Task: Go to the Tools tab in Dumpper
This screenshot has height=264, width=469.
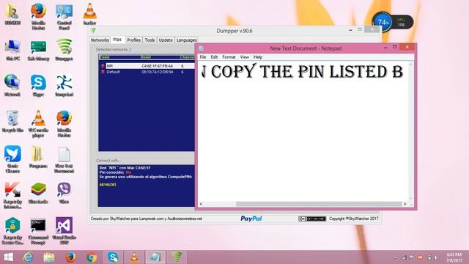Action: tap(149, 40)
